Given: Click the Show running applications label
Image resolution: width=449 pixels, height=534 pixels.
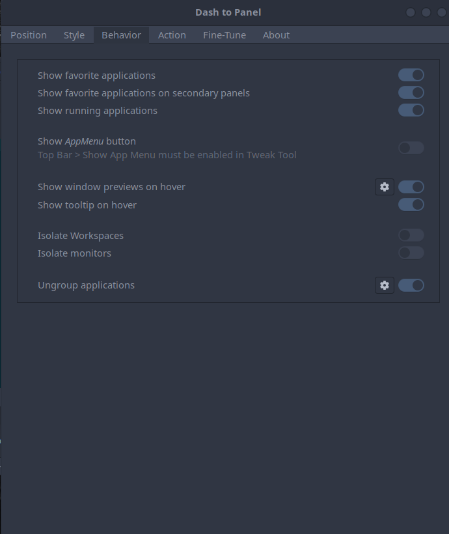Looking at the screenshot, I should (97, 110).
